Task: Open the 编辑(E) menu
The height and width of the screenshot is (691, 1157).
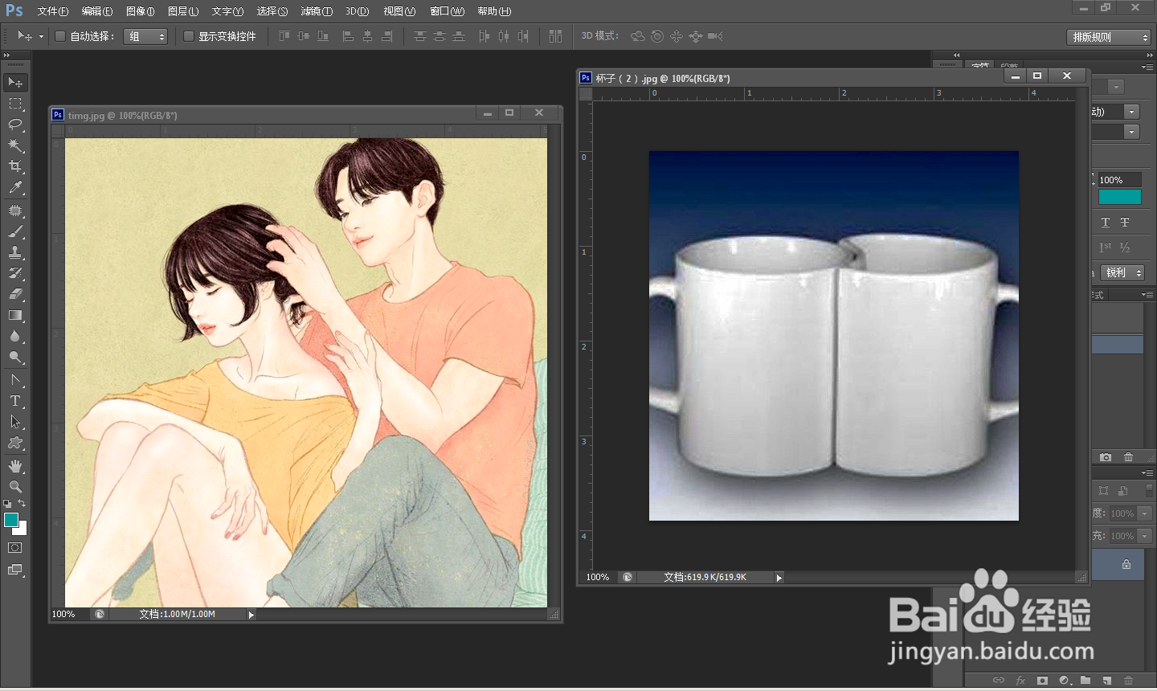Action: tap(97, 11)
